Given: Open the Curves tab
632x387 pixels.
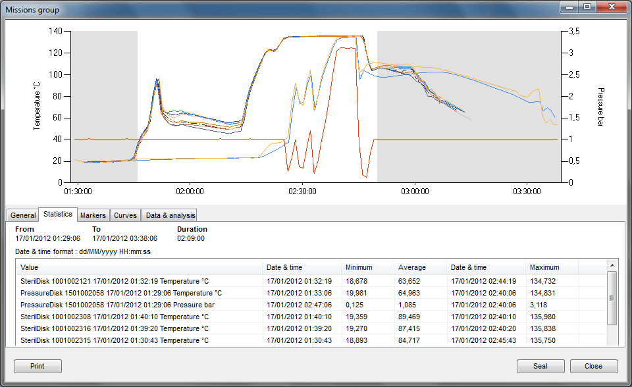Looking at the screenshot, I should tap(125, 215).
